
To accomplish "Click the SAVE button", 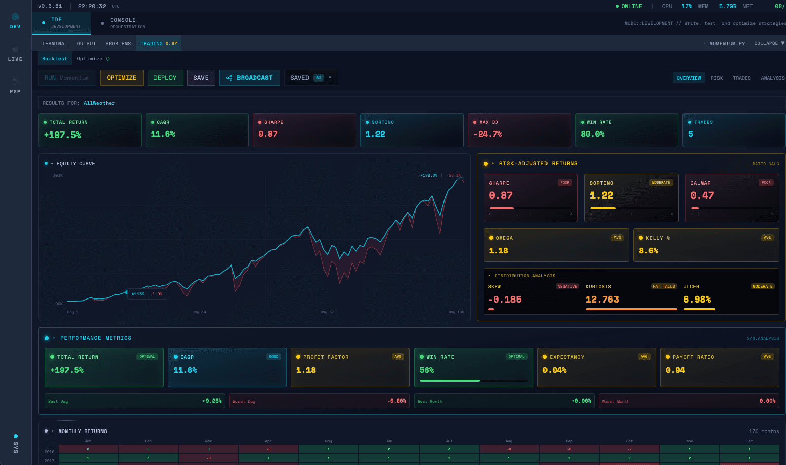I will pos(201,77).
